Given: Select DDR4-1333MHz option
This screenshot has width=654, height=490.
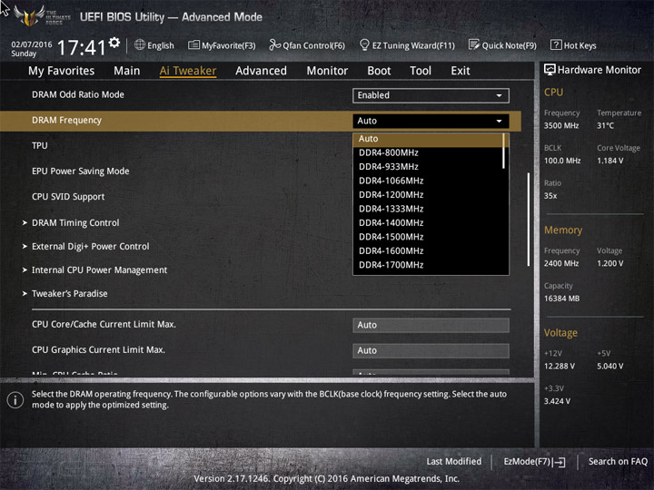Looking at the screenshot, I should [x=391, y=209].
